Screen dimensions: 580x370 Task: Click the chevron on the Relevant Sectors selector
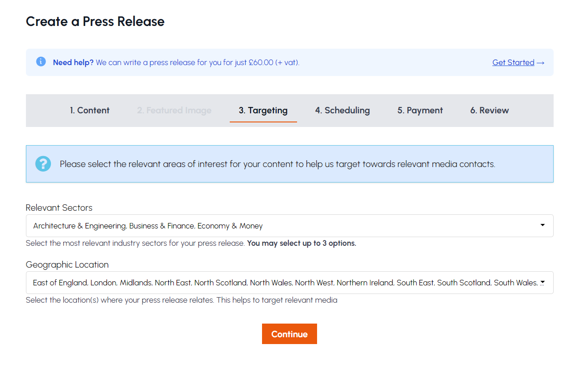[543, 225]
